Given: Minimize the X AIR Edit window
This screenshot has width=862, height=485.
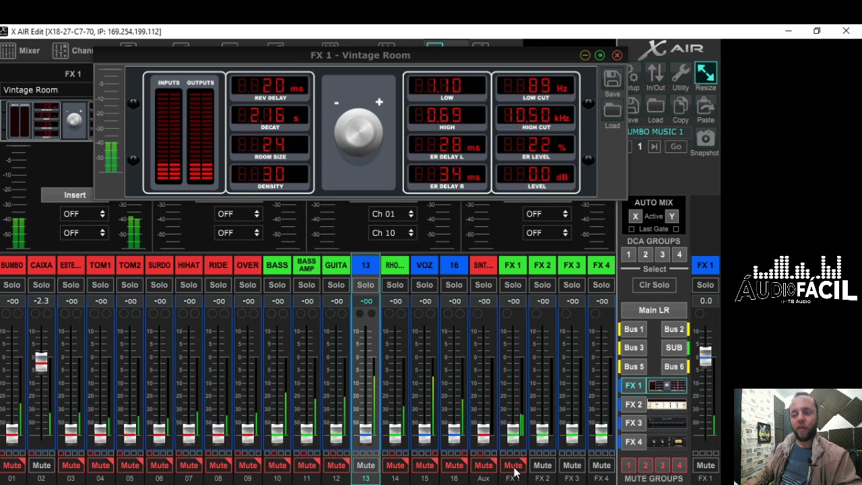Looking at the screenshot, I should (x=788, y=31).
